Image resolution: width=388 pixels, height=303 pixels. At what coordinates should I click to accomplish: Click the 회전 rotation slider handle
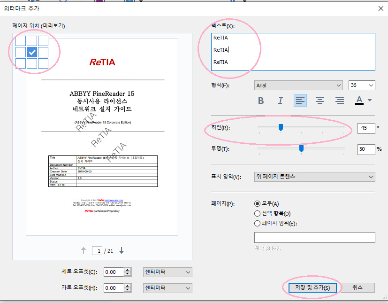pos(281,127)
